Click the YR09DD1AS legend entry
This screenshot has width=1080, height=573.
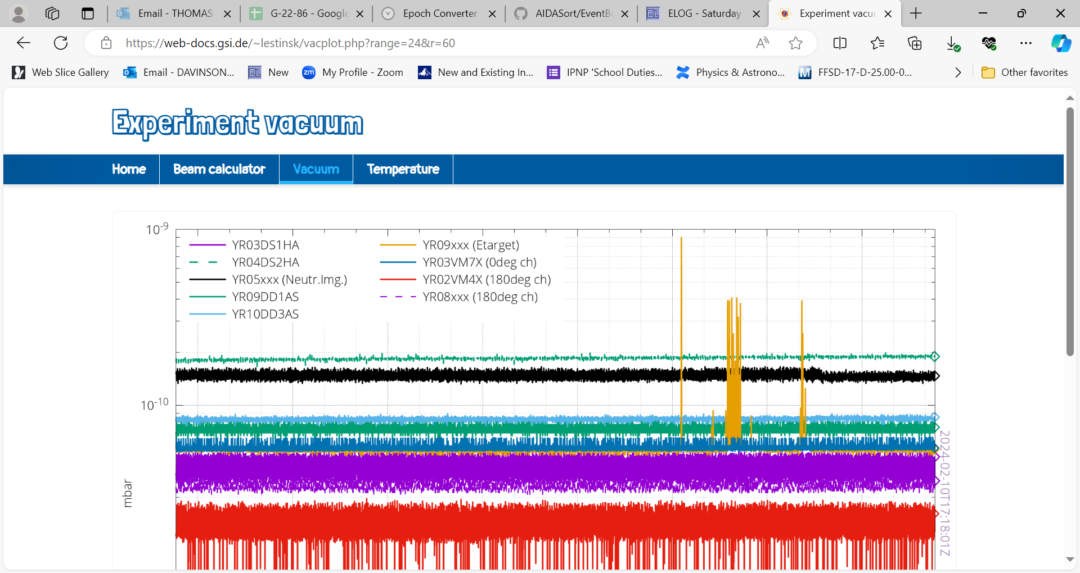click(x=244, y=297)
